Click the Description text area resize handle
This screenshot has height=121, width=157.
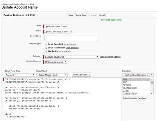click(97, 40)
